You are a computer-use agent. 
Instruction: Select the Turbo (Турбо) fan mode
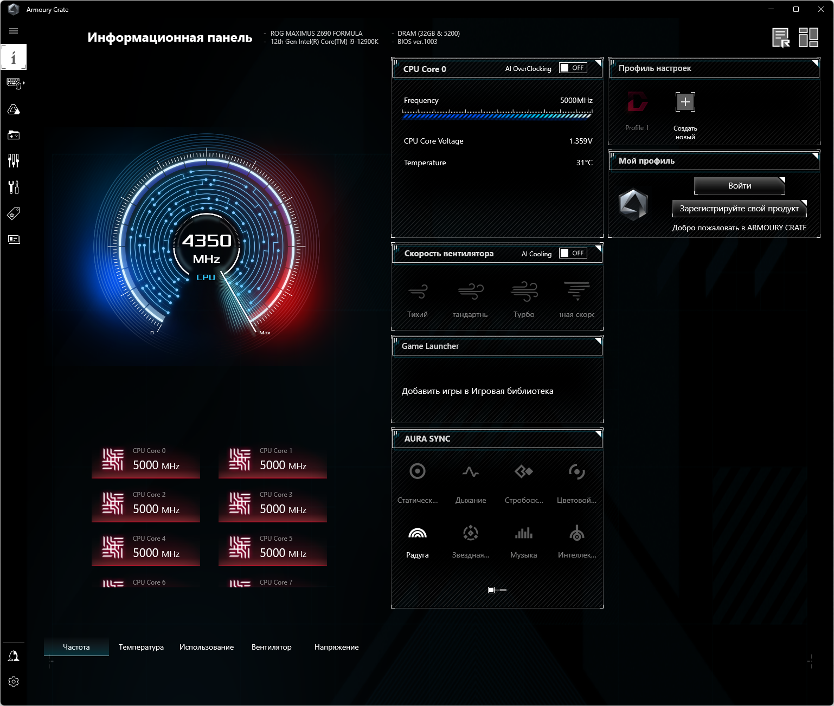524,299
